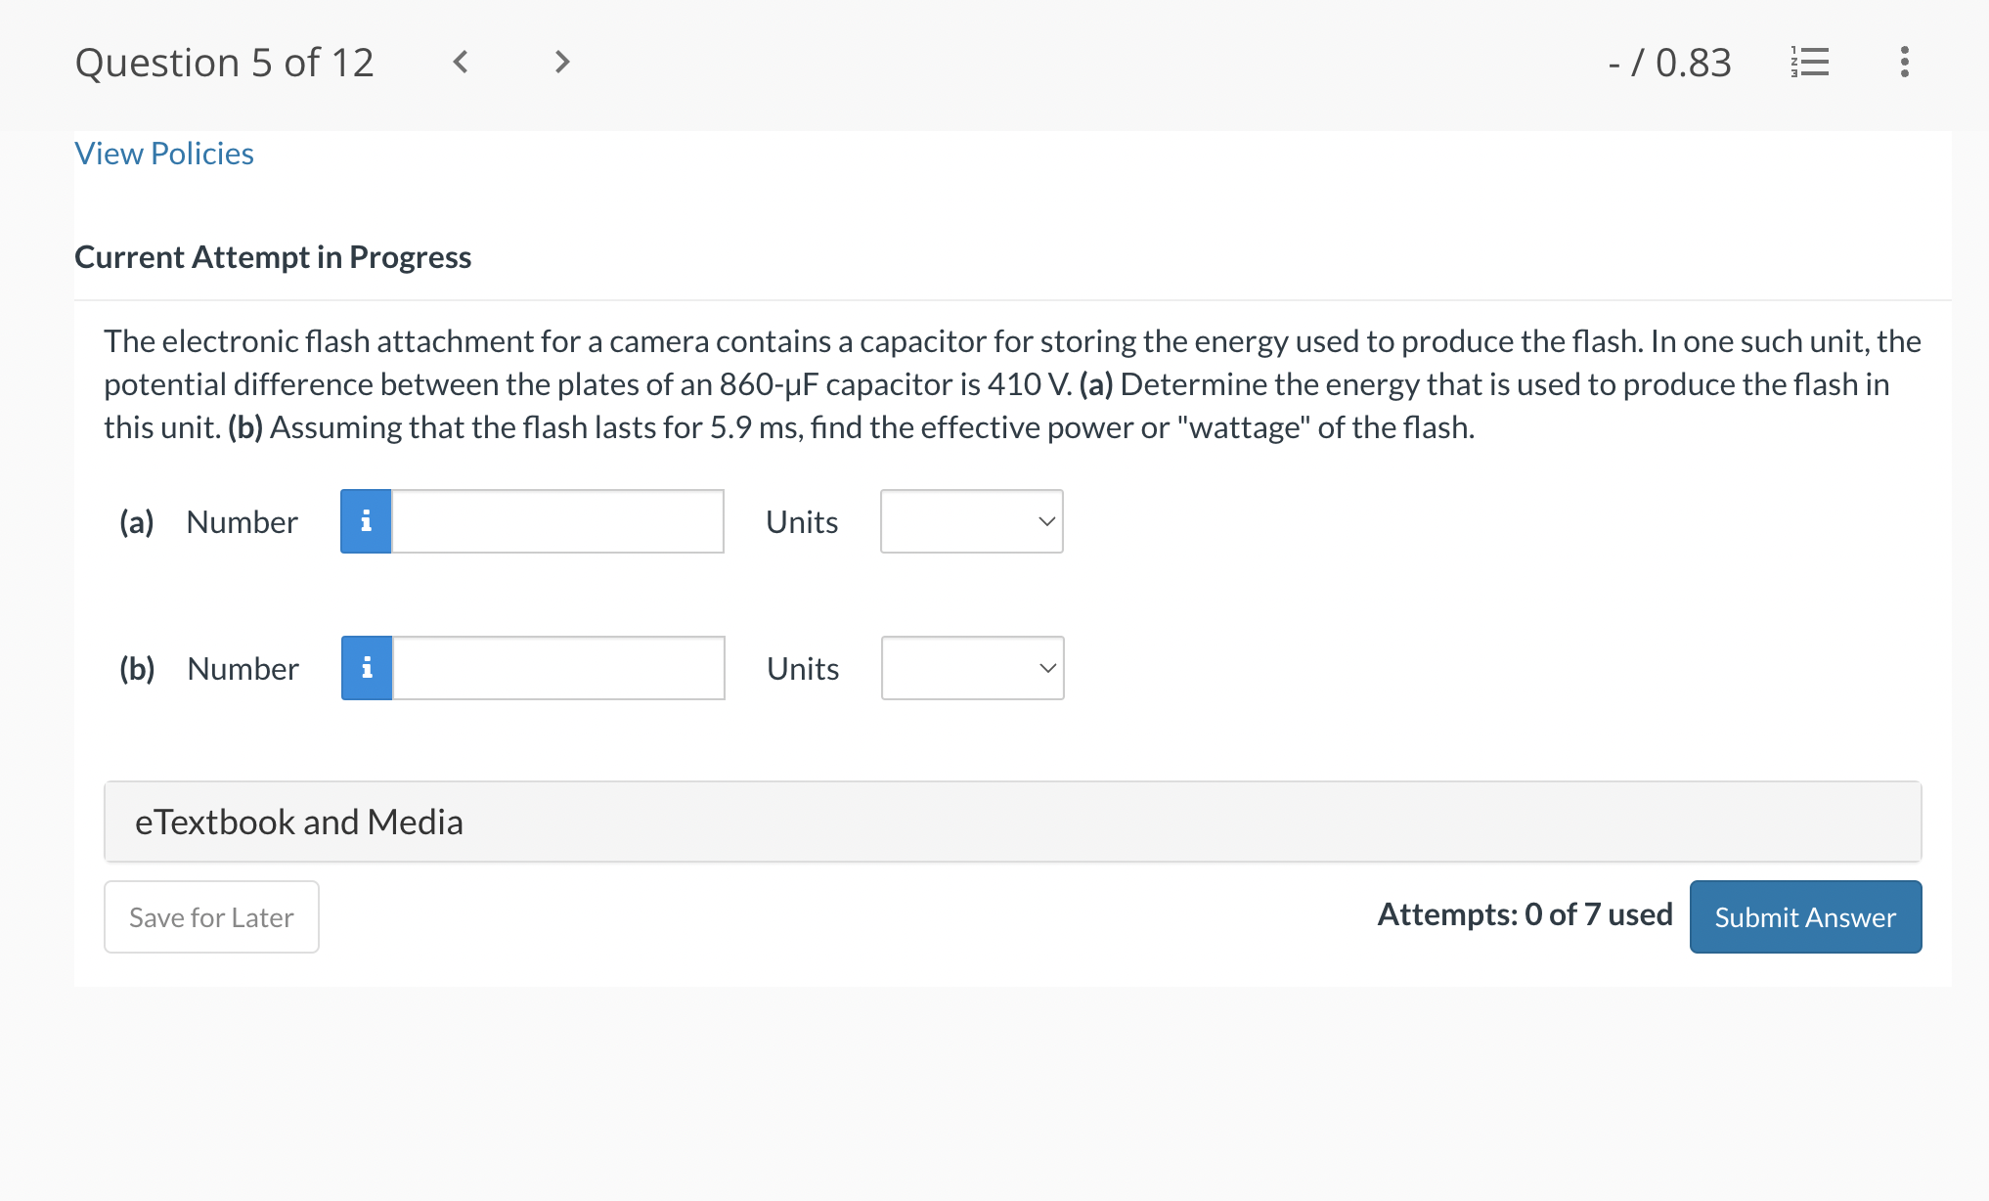Click the info icon for part (a)

coord(366,521)
